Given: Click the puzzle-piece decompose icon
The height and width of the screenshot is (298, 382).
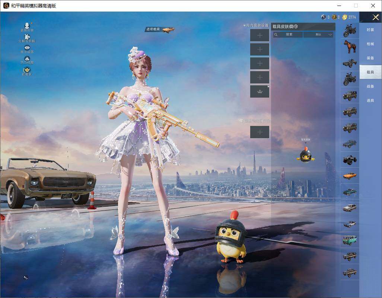Looking at the screenshot, I should point(27,37).
